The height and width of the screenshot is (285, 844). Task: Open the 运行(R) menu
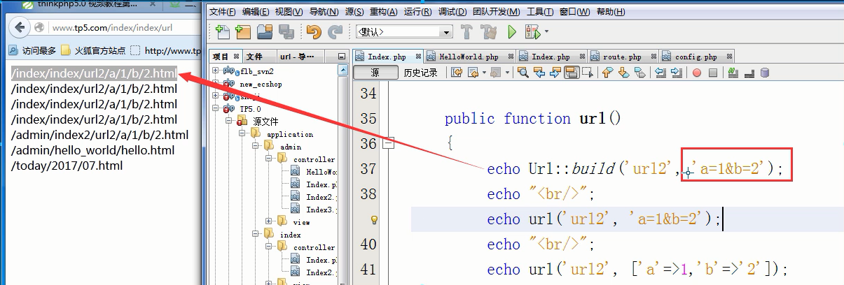click(x=417, y=12)
